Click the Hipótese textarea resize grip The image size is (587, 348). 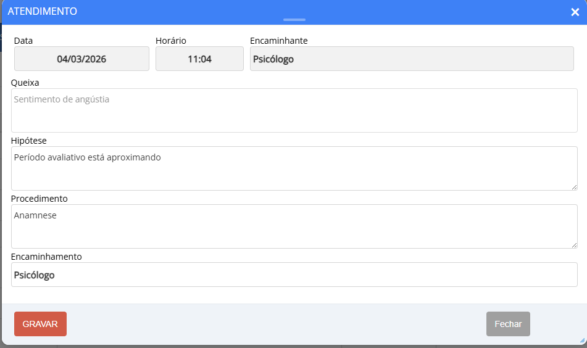click(574, 187)
